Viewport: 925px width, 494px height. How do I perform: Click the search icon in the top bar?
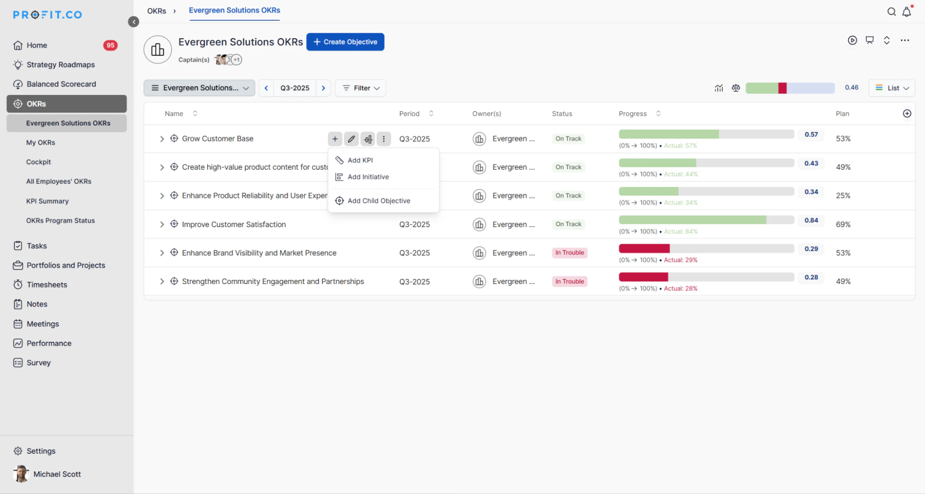(x=891, y=12)
